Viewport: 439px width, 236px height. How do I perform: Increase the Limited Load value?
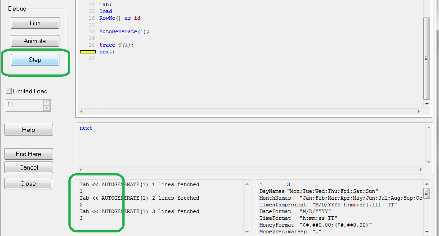point(47,102)
